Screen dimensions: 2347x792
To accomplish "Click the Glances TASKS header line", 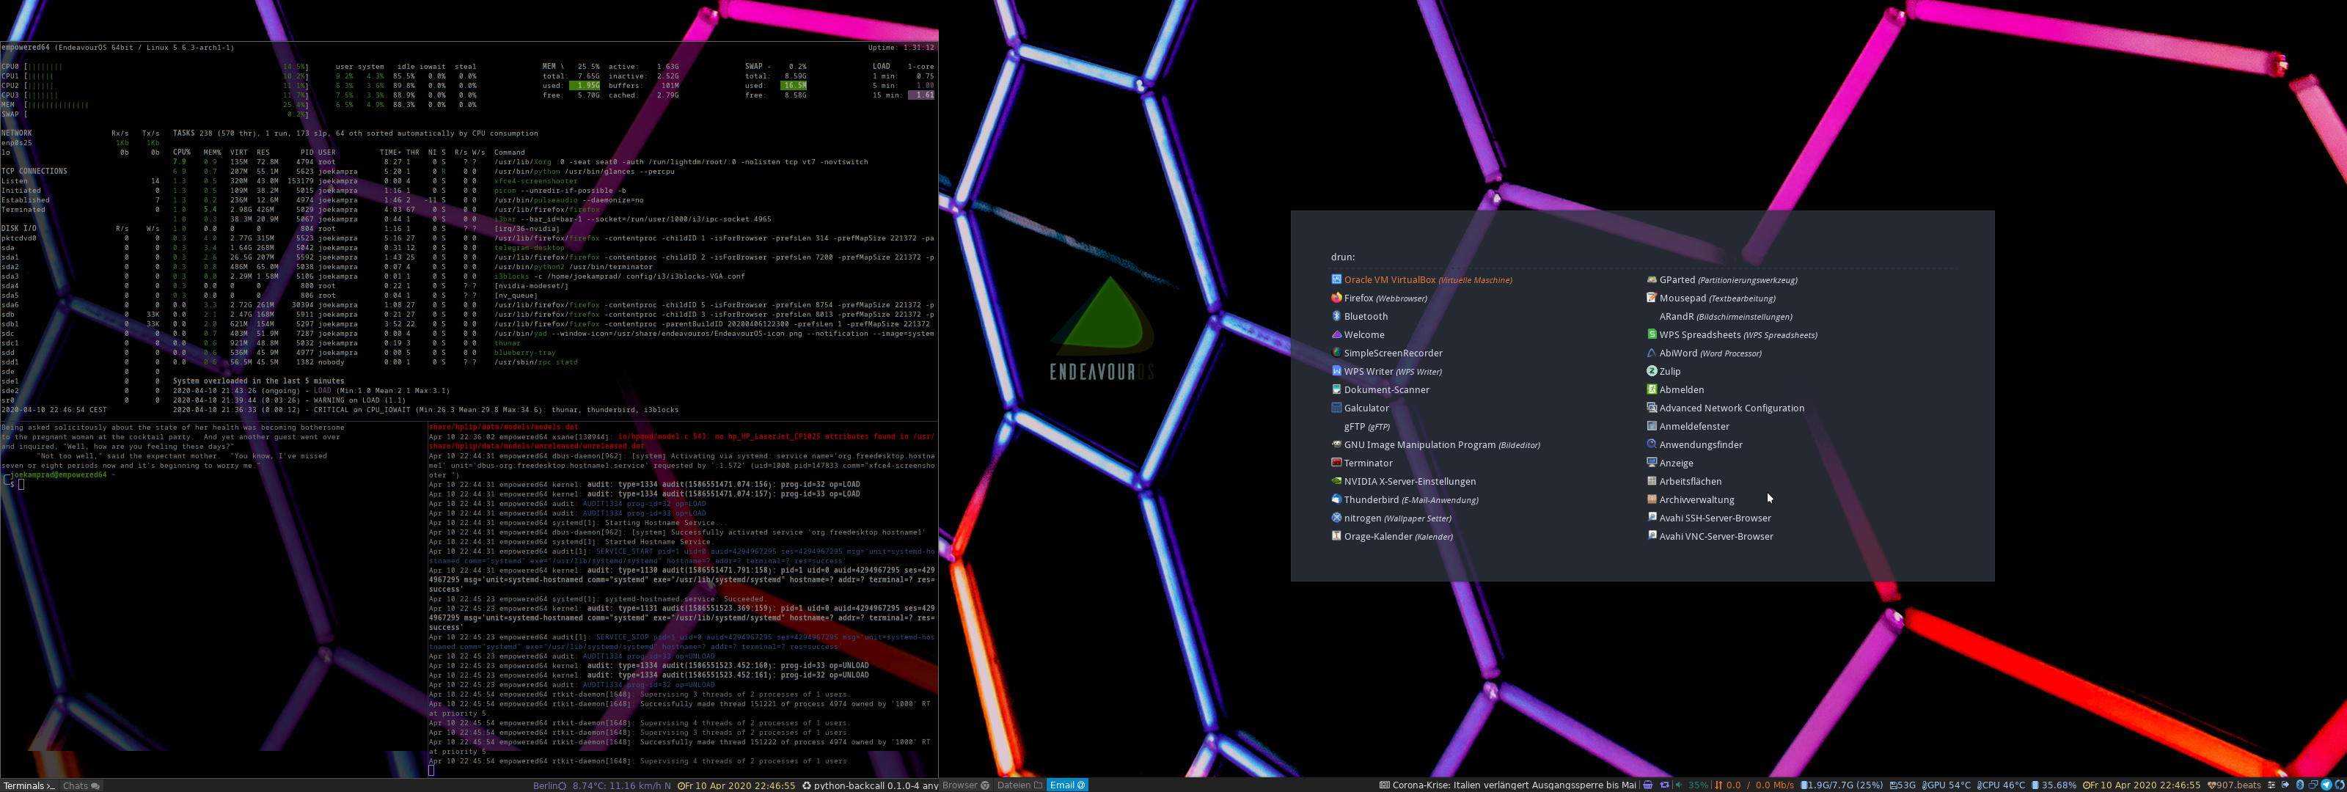I will [x=355, y=133].
